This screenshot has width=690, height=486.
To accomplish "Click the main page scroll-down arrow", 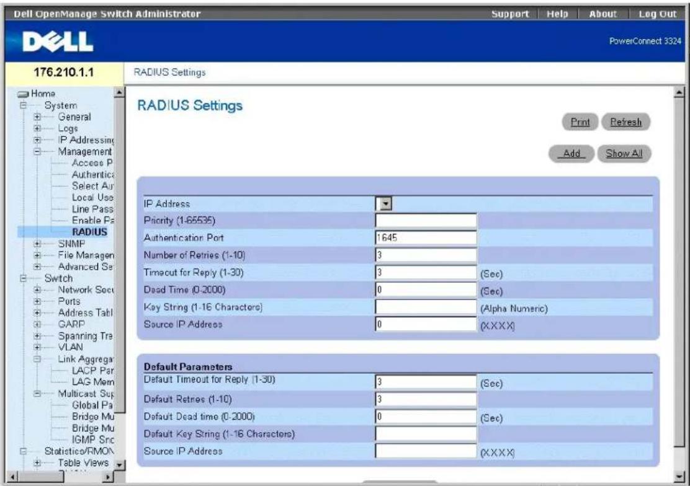I will [x=679, y=476].
